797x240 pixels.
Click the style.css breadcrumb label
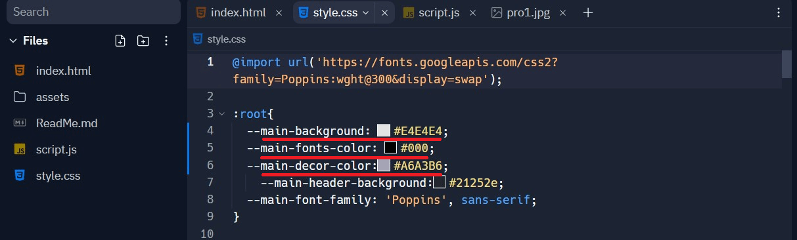(226, 39)
